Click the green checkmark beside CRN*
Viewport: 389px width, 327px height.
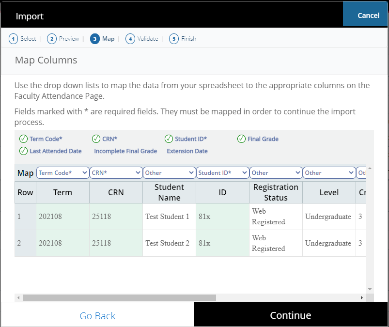coord(96,139)
